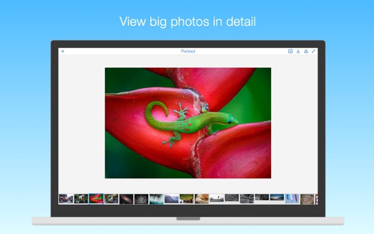The image size is (374, 234).
Task: Open the galaxy thumbnail
Action: click(x=126, y=199)
